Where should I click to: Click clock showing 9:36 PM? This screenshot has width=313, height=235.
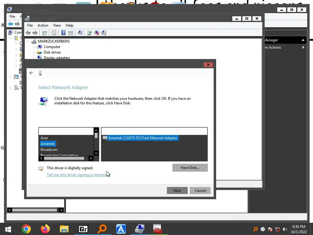tap(299, 227)
